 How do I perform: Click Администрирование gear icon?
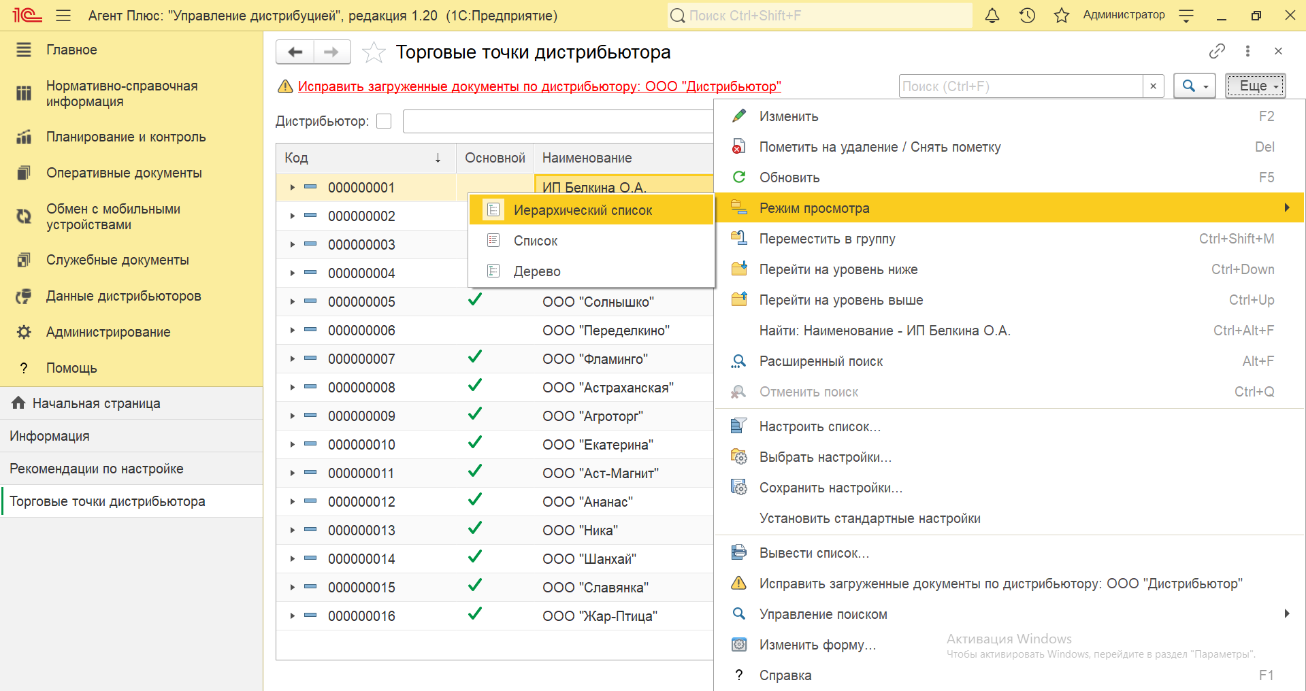click(x=24, y=332)
